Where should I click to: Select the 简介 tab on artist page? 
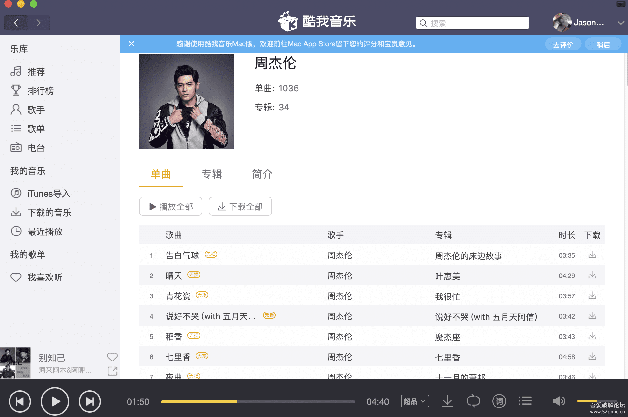pos(262,175)
